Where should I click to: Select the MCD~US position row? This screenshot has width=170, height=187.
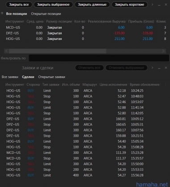[x=86, y=27]
